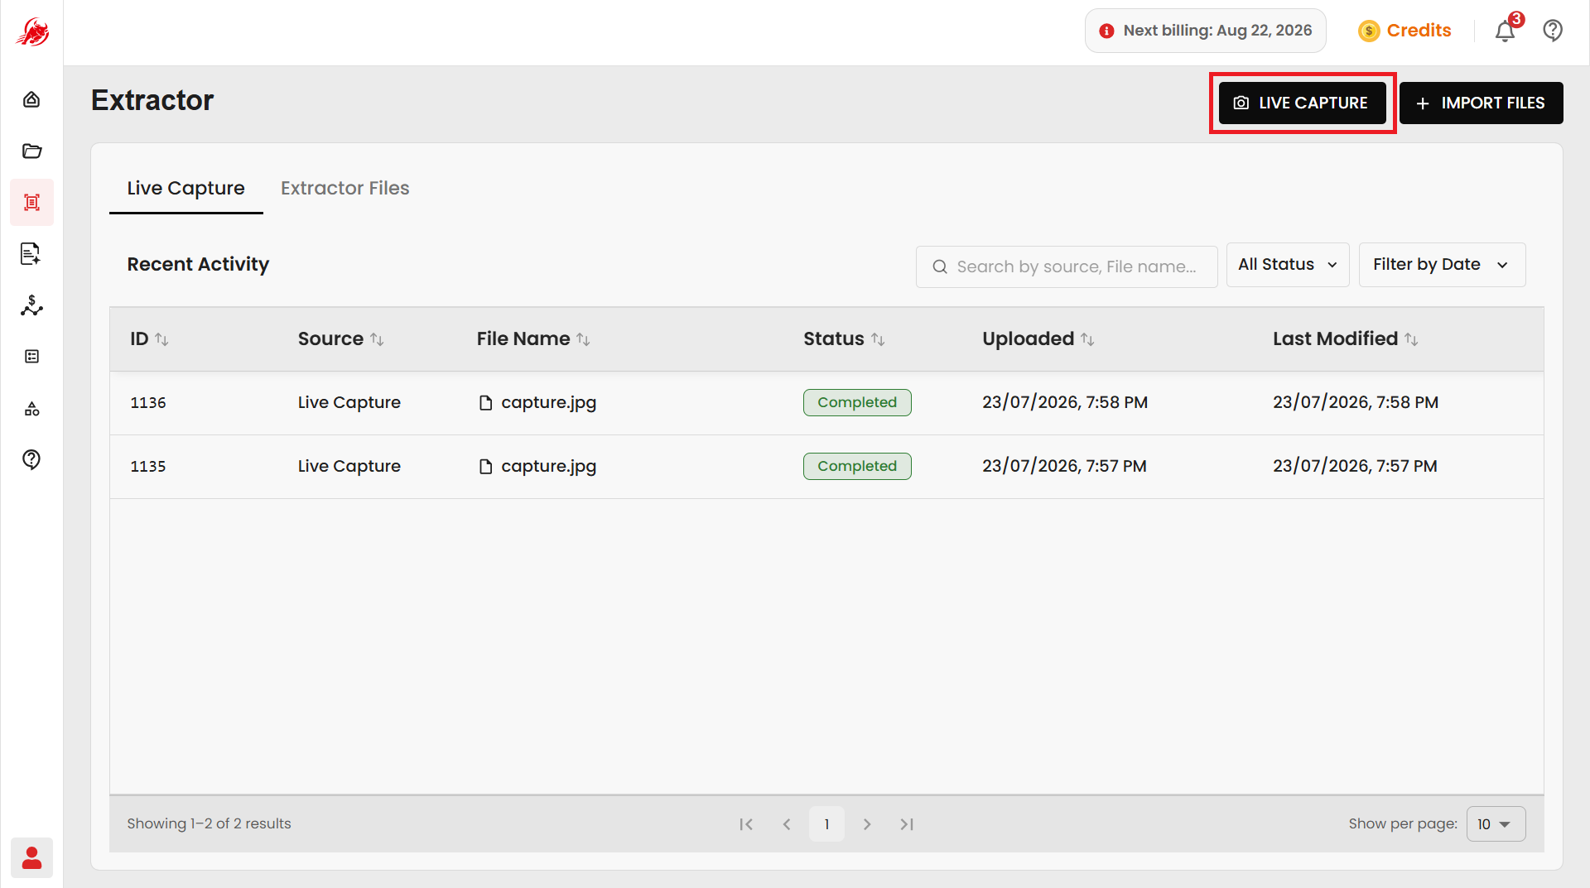Open capture.jpg in row 1136
Viewport: 1590px width, 888px height.
[548, 403]
